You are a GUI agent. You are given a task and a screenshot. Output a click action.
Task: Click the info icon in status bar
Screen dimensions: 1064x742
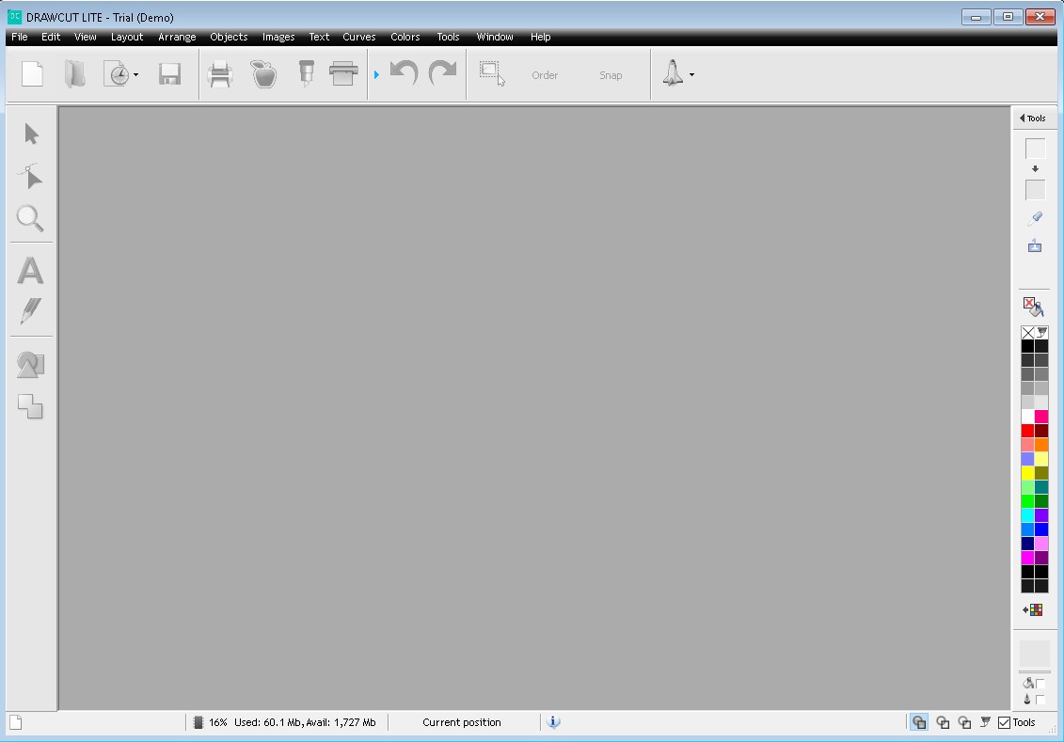tap(553, 721)
